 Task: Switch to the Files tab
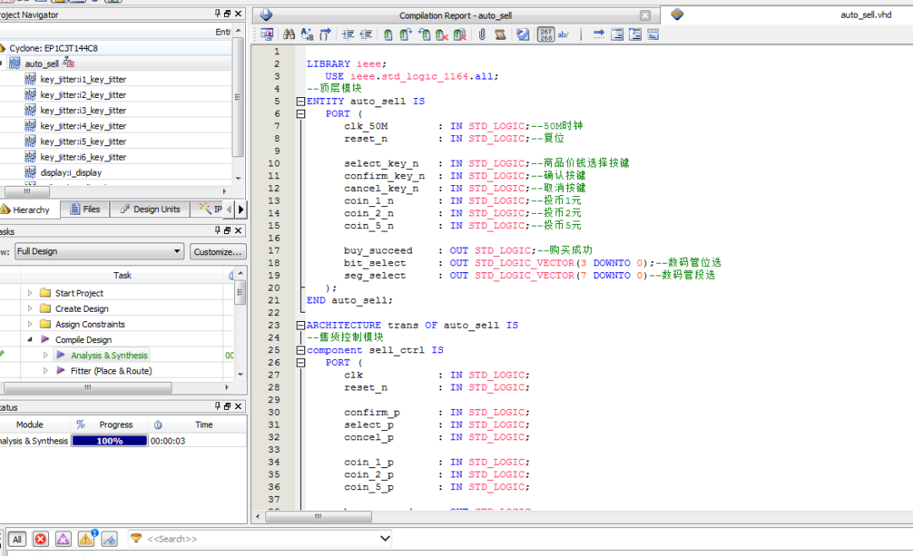pos(85,210)
